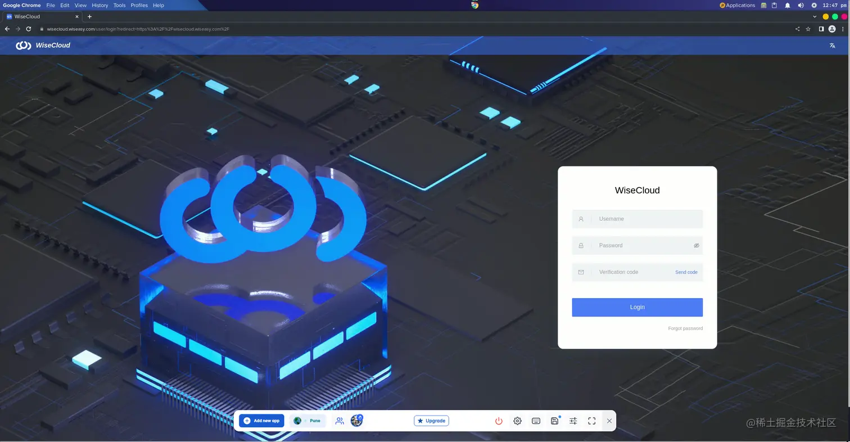Click the red power icon
Image resolution: width=850 pixels, height=442 pixels.
pyautogui.click(x=499, y=421)
